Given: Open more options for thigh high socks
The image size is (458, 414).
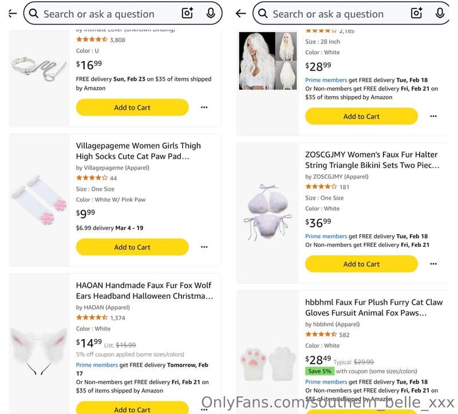Looking at the screenshot, I should (204, 247).
